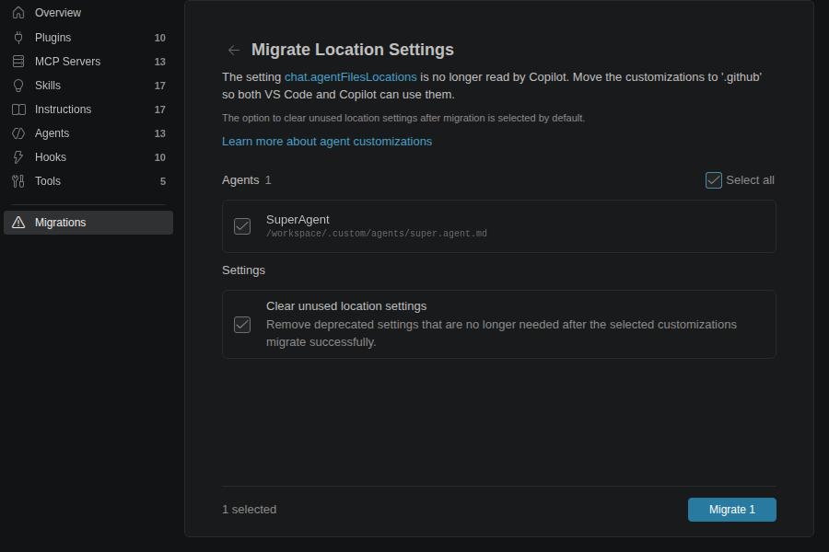Open the MCP Servers section
The image size is (829, 552).
pyautogui.click(x=88, y=62)
